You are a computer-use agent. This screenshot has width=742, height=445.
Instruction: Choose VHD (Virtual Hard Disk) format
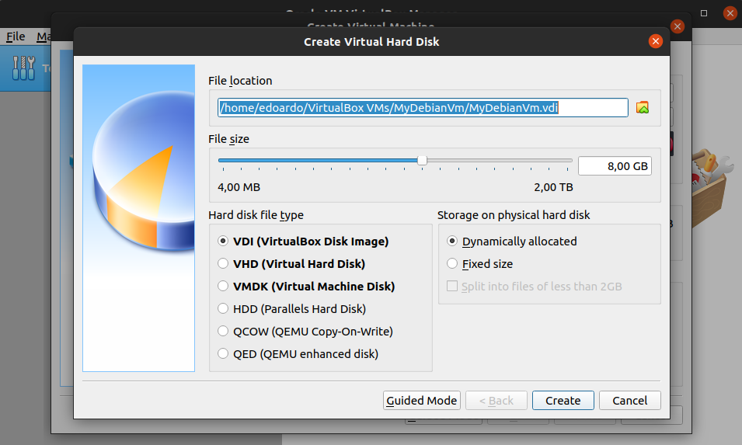(291, 264)
